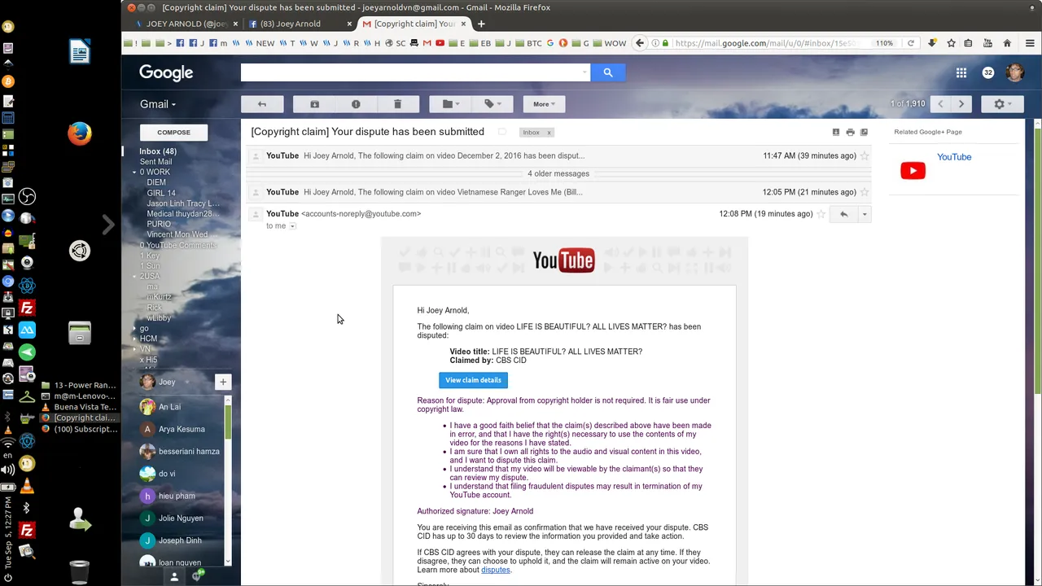Star the 12:05 PM YouTube message
Screen dimensions: 1042x586
click(865, 193)
